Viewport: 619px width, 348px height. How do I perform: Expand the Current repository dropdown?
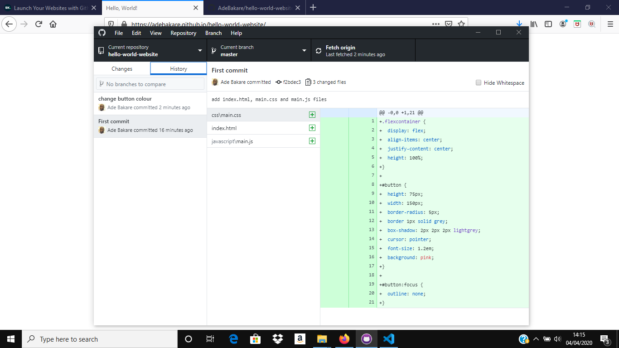[x=150, y=50]
